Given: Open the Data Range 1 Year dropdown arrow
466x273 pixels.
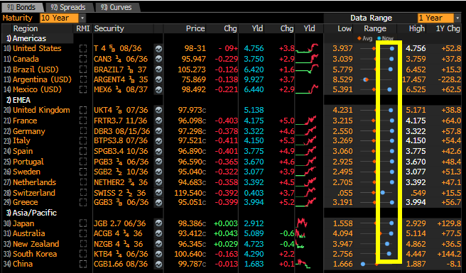Looking at the screenshot, I should click(457, 18).
